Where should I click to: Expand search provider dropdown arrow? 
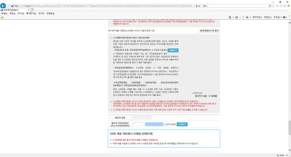coord(272,6)
